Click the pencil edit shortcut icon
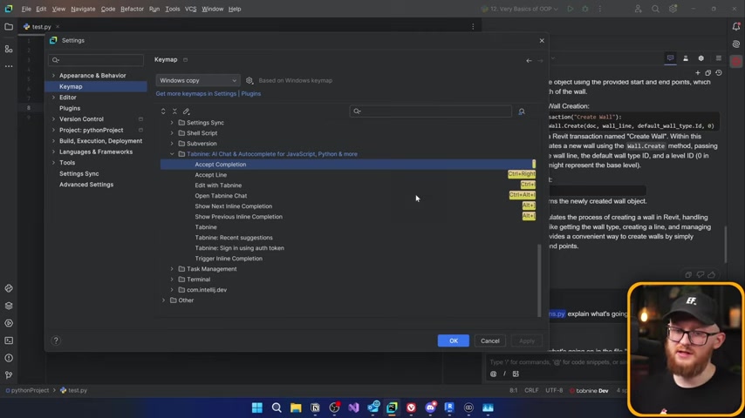 click(187, 111)
